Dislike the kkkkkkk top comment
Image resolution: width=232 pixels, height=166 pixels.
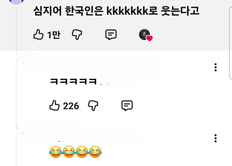pyautogui.click(x=77, y=35)
